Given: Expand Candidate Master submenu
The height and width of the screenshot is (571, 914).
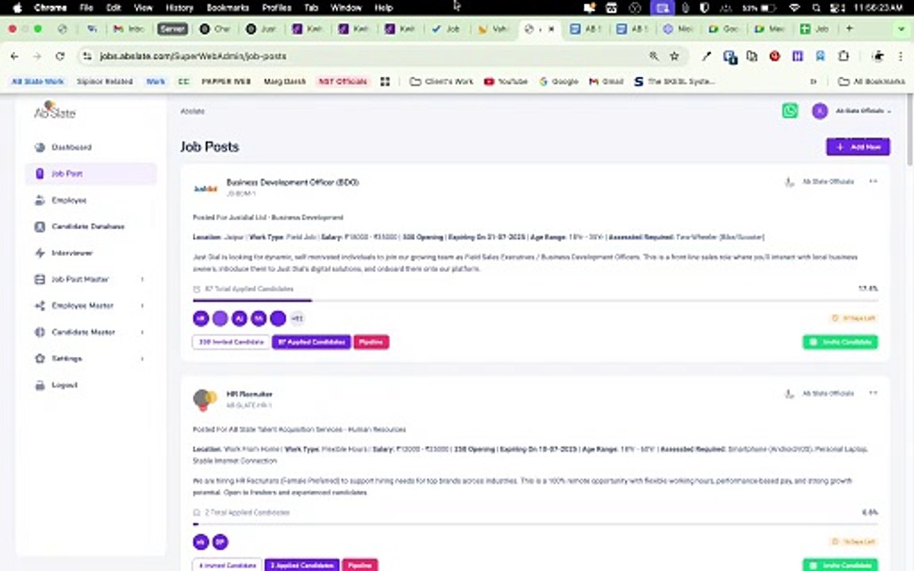Looking at the screenshot, I should click(x=90, y=332).
